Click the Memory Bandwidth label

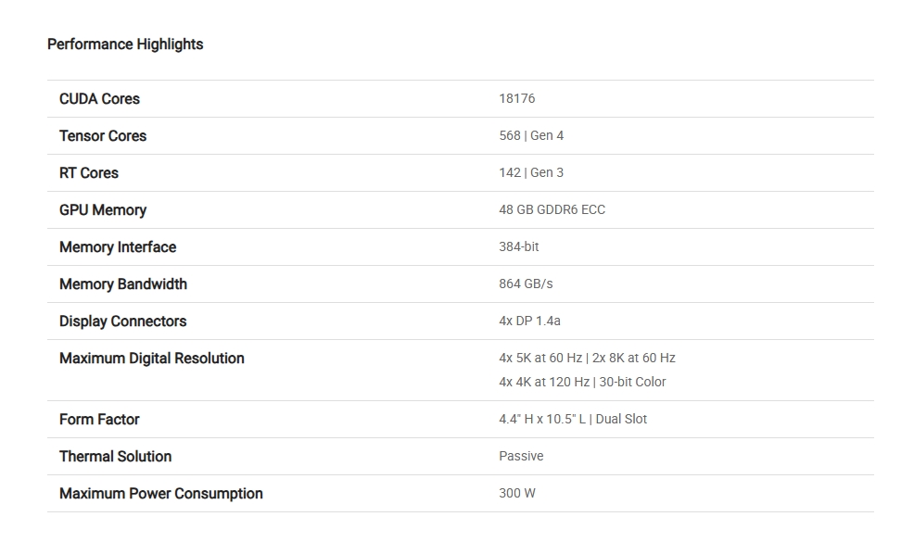(x=123, y=284)
